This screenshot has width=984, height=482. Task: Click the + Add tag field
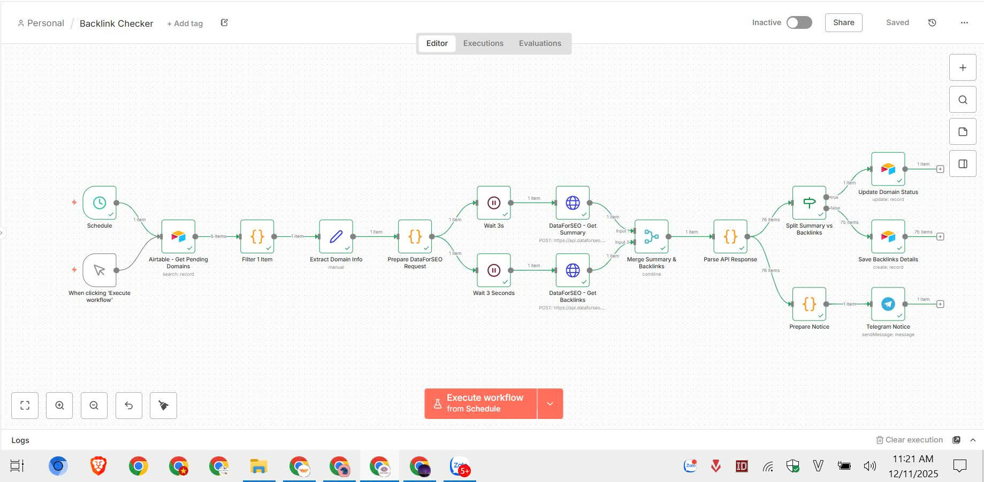185,24
